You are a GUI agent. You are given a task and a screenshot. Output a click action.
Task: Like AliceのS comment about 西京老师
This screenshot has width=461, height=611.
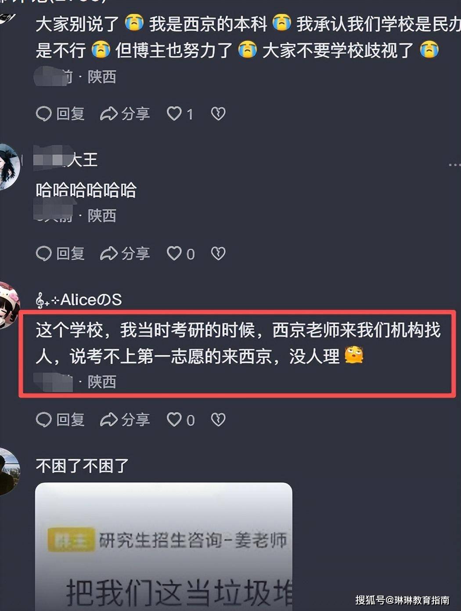coord(180,420)
